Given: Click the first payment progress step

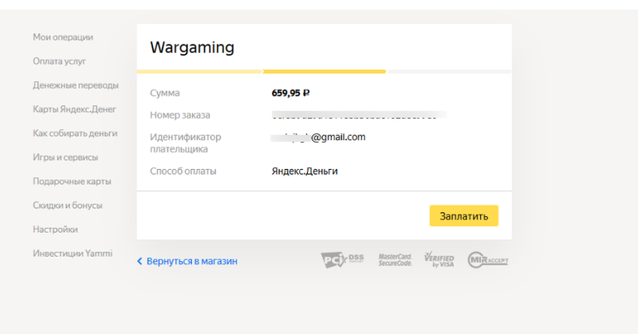Looking at the screenshot, I should tap(199, 72).
